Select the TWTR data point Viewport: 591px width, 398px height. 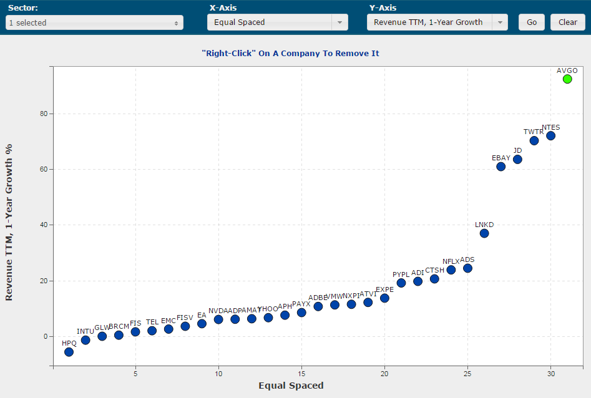pyautogui.click(x=534, y=140)
